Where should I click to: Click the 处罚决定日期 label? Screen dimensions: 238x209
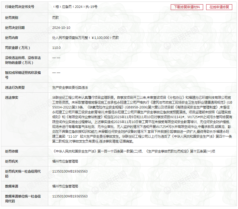point(15,28)
